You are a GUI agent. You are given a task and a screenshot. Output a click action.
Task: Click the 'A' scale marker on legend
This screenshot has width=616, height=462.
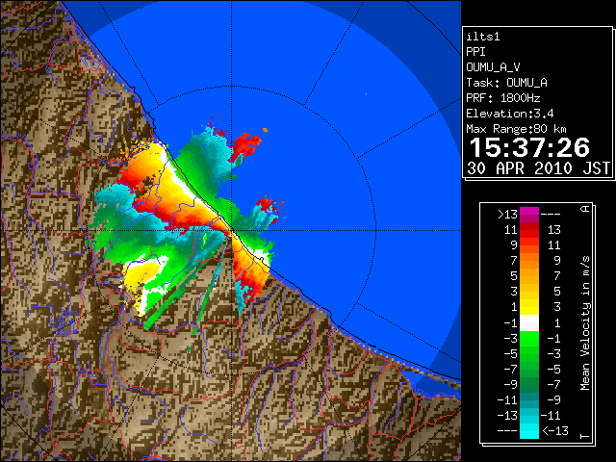click(x=585, y=209)
